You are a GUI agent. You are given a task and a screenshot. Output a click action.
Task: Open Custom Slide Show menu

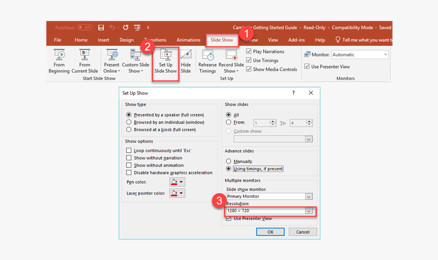(x=135, y=61)
